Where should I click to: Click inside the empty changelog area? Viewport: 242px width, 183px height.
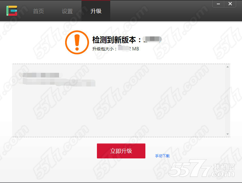[x=119, y=108]
